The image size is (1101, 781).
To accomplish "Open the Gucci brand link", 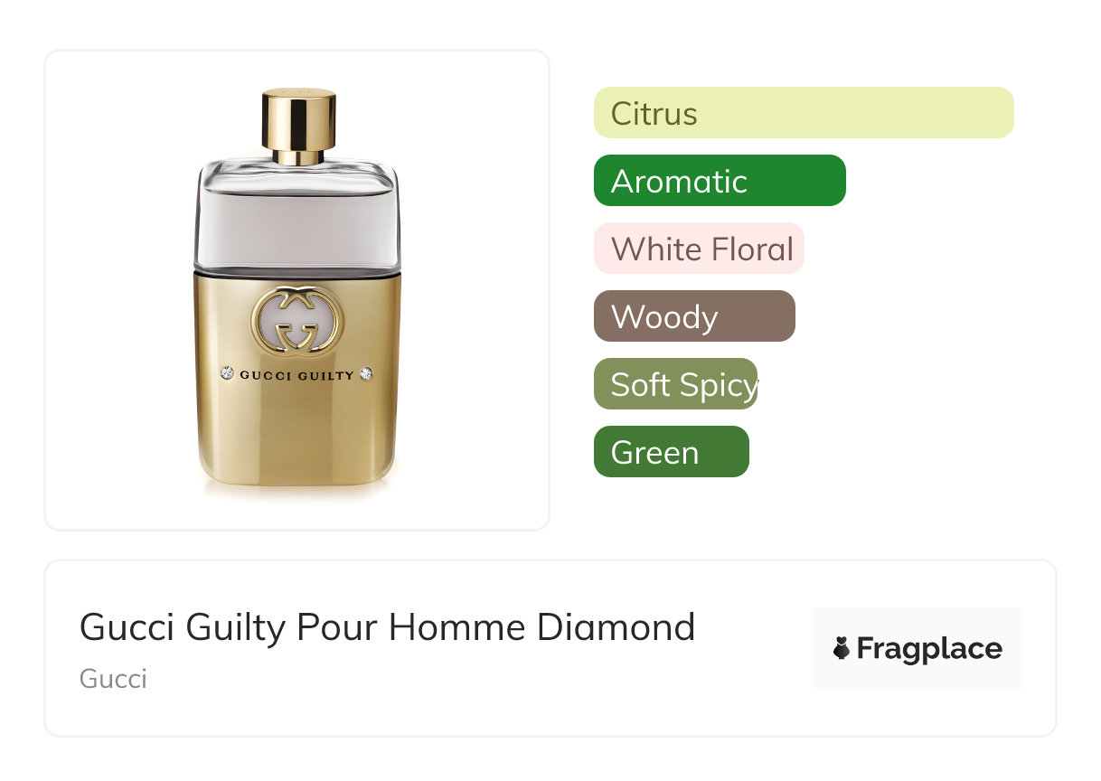I will tap(113, 679).
